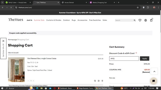The image size is (161, 90).
Task: Decrease curtain quantity with minus
Action: tap(28, 81)
